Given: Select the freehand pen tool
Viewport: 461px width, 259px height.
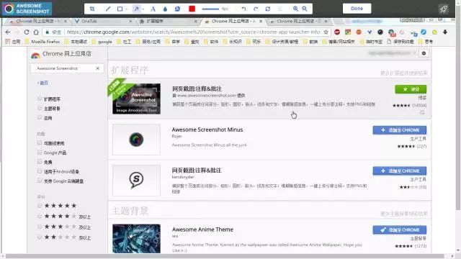Looking at the screenshot, I should tap(108, 9).
